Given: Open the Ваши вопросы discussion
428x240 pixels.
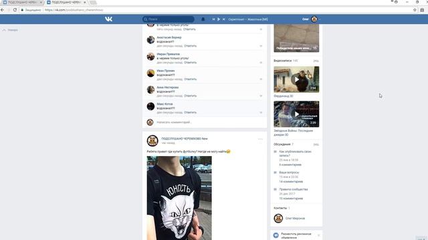Looking at the screenshot, I should pos(289,172).
